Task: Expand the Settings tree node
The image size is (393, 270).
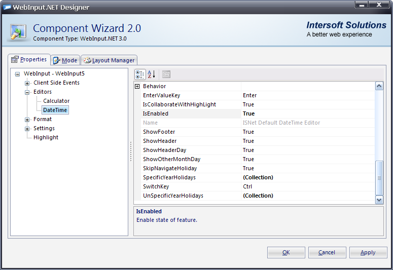Action: 27,129
